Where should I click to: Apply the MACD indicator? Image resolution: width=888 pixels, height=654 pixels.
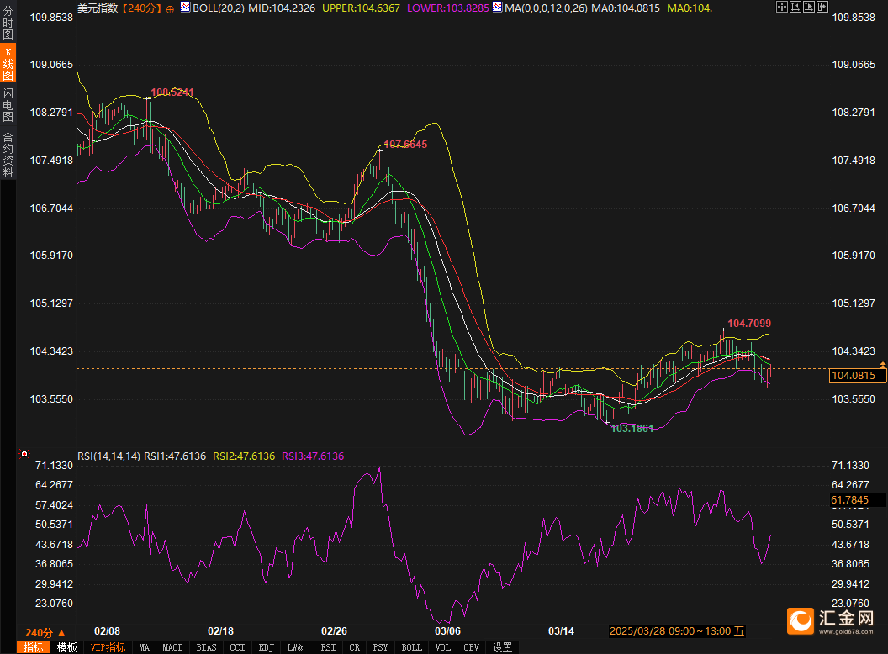click(172, 647)
